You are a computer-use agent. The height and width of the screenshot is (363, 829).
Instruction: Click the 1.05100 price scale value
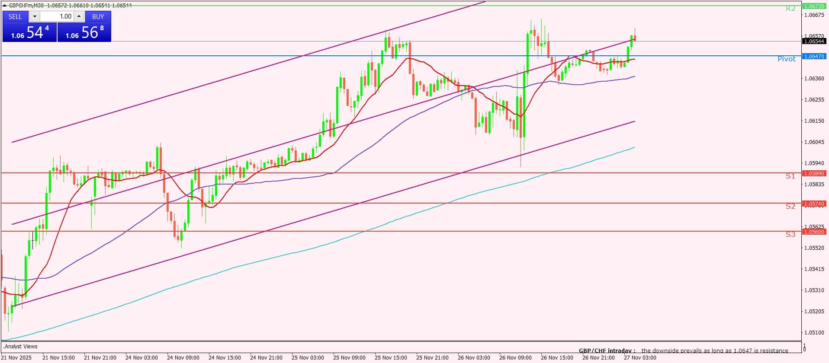click(x=813, y=333)
